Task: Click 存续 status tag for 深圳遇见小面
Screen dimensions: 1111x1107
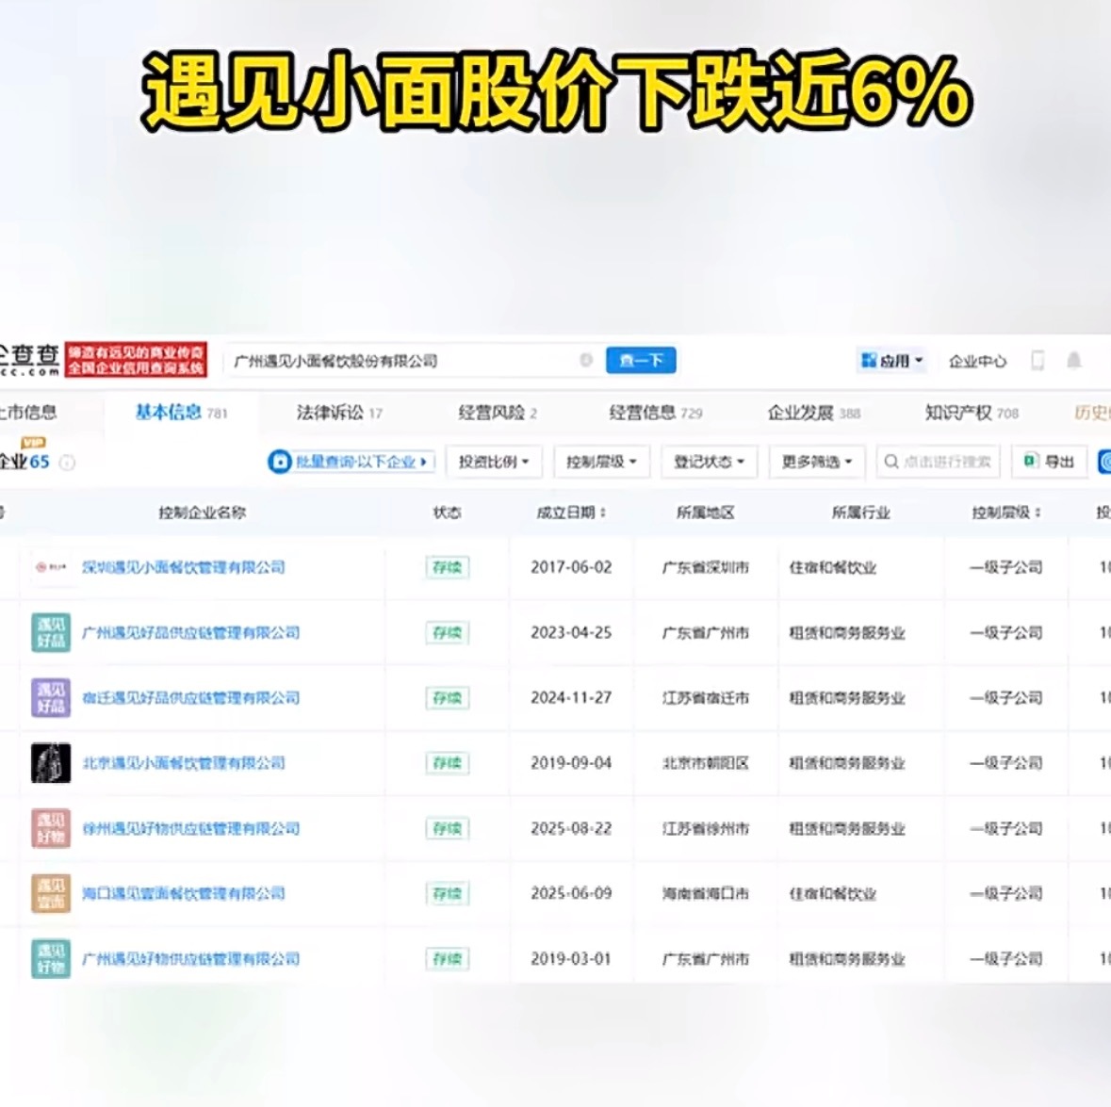Action: (447, 567)
